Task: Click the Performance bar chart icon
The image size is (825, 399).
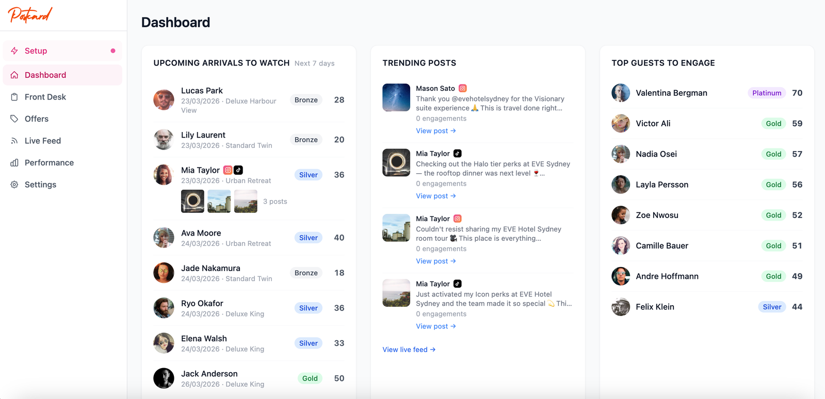Action: (14, 162)
